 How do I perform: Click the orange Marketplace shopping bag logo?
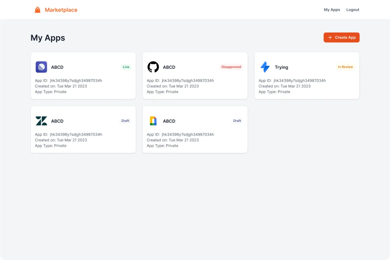38,10
